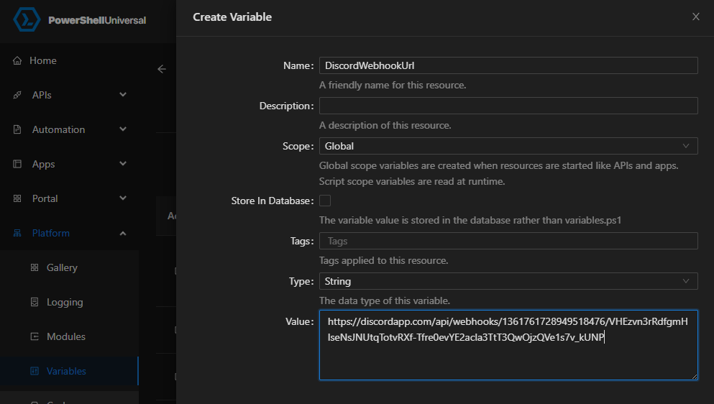Click the APIs rocket icon
The image size is (714, 404).
pos(17,95)
